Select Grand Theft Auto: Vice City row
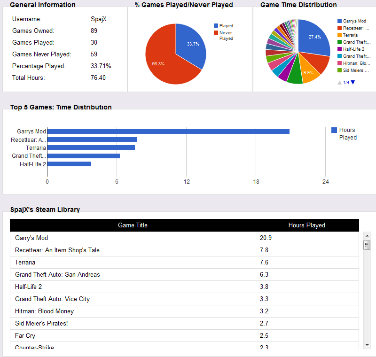Screen dimensions: 376x357 [184, 299]
